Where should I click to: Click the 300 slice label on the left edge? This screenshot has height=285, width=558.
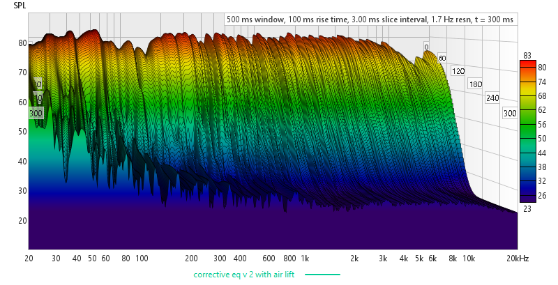[36, 113]
